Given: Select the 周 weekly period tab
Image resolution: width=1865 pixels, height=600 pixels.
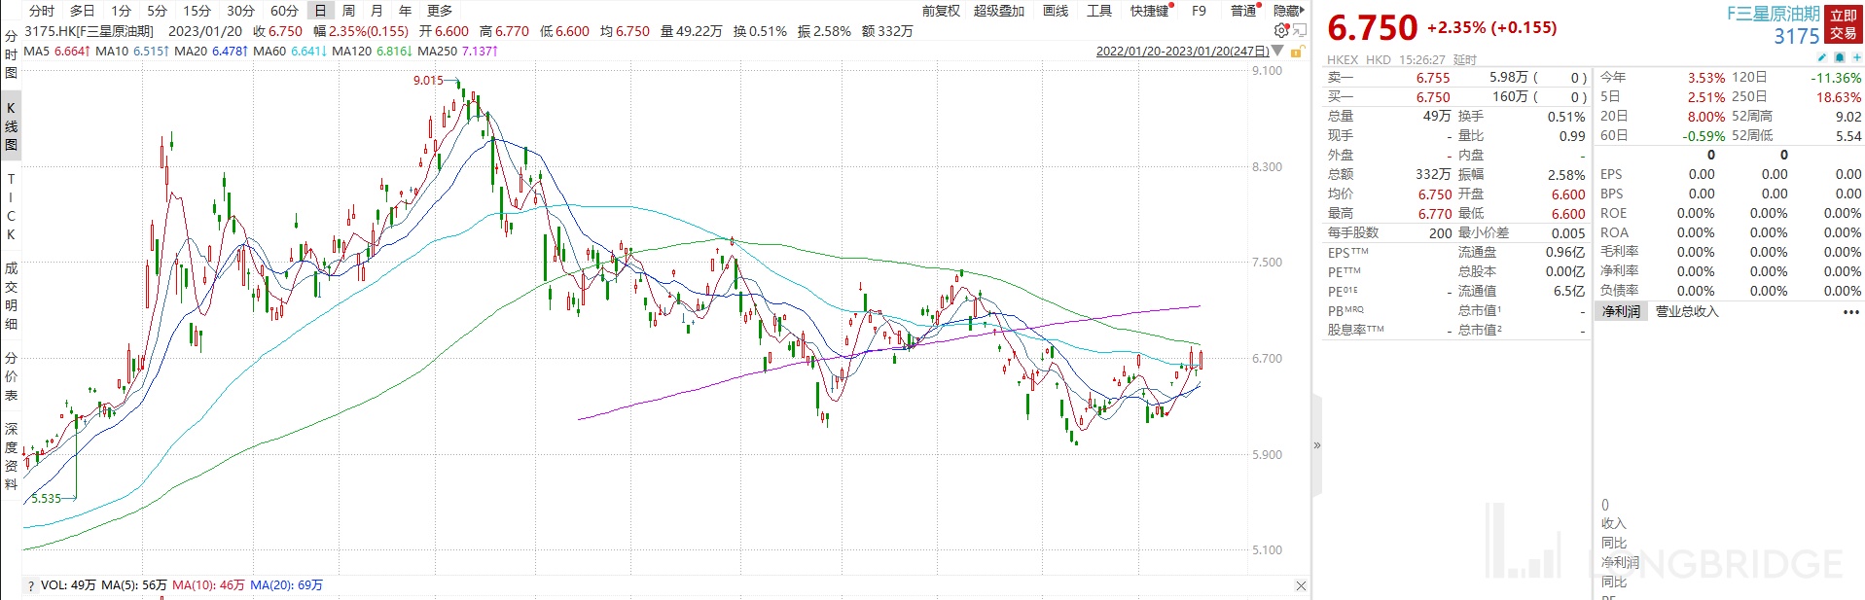Looking at the screenshot, I should click(x=348, y=11).
